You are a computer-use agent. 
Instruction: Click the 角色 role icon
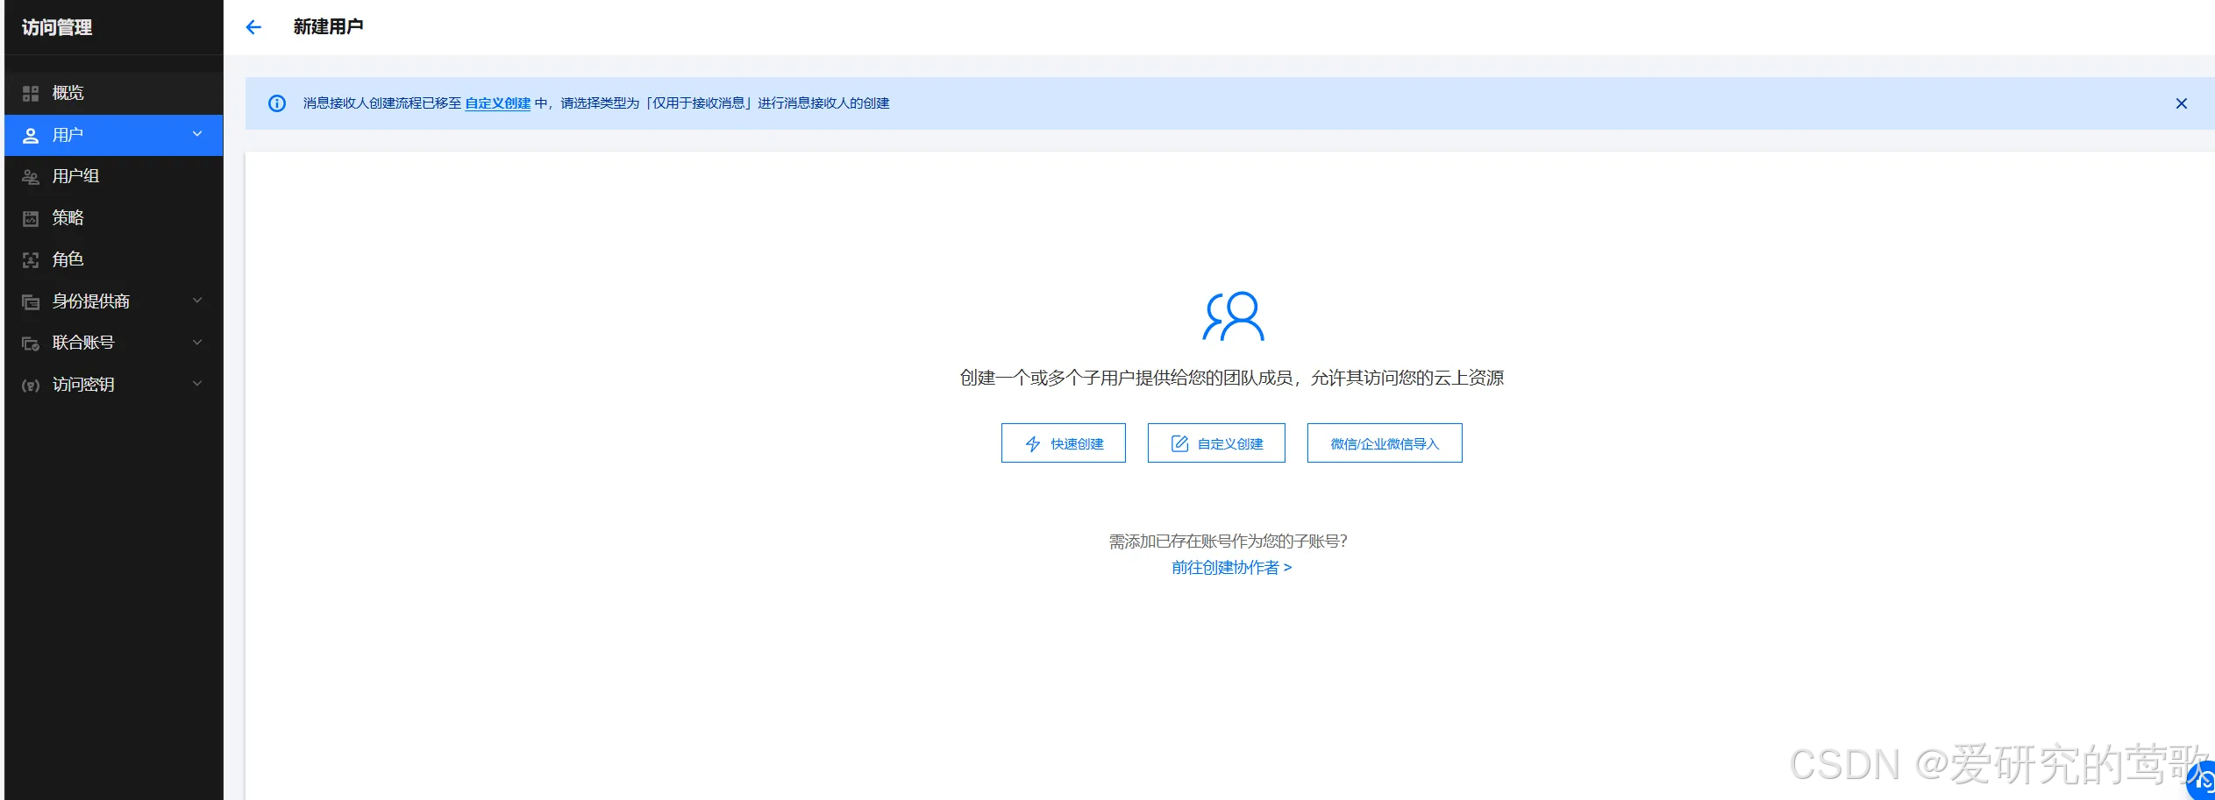tap(31, 260)
